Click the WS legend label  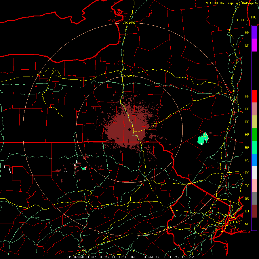coord(247,160)
